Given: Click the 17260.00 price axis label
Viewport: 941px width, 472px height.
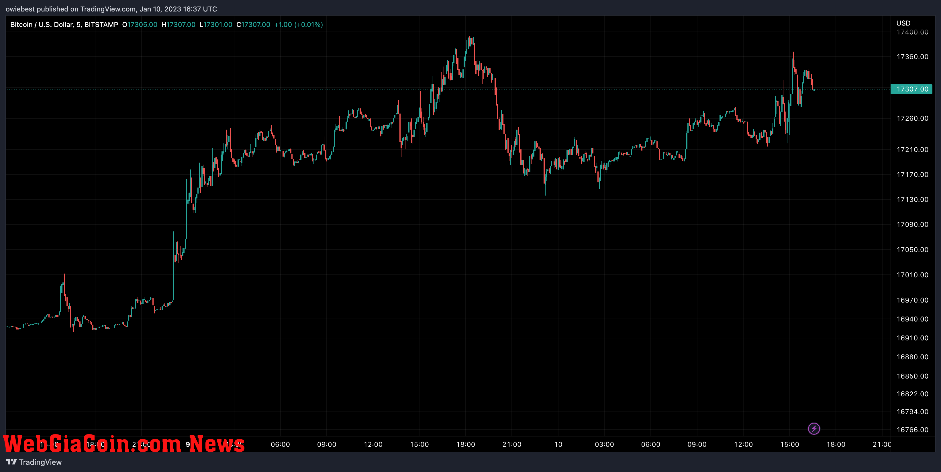Looking at the screenshot, I should [912, 118].
